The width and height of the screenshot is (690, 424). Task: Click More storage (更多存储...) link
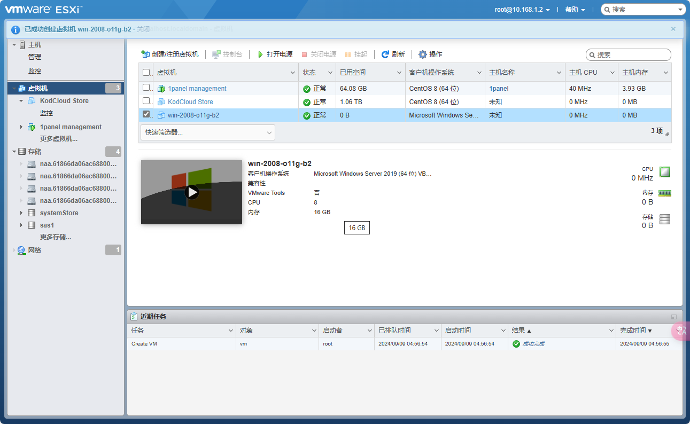(x=56, y=237)
